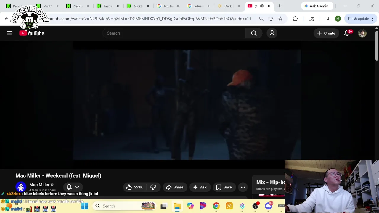379x213 pixels.
Task: Open Google Chrome taskbar icon
Action: (x=216, y=206)
